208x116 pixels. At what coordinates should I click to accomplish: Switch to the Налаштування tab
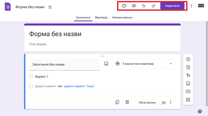(122, 17)
